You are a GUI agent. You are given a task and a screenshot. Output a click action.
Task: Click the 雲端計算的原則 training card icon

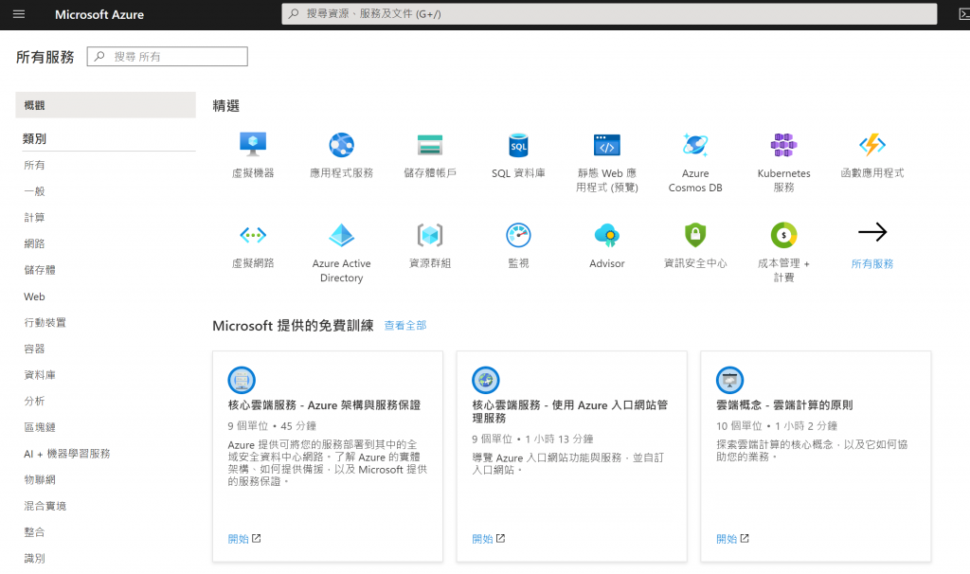point(730,380)
